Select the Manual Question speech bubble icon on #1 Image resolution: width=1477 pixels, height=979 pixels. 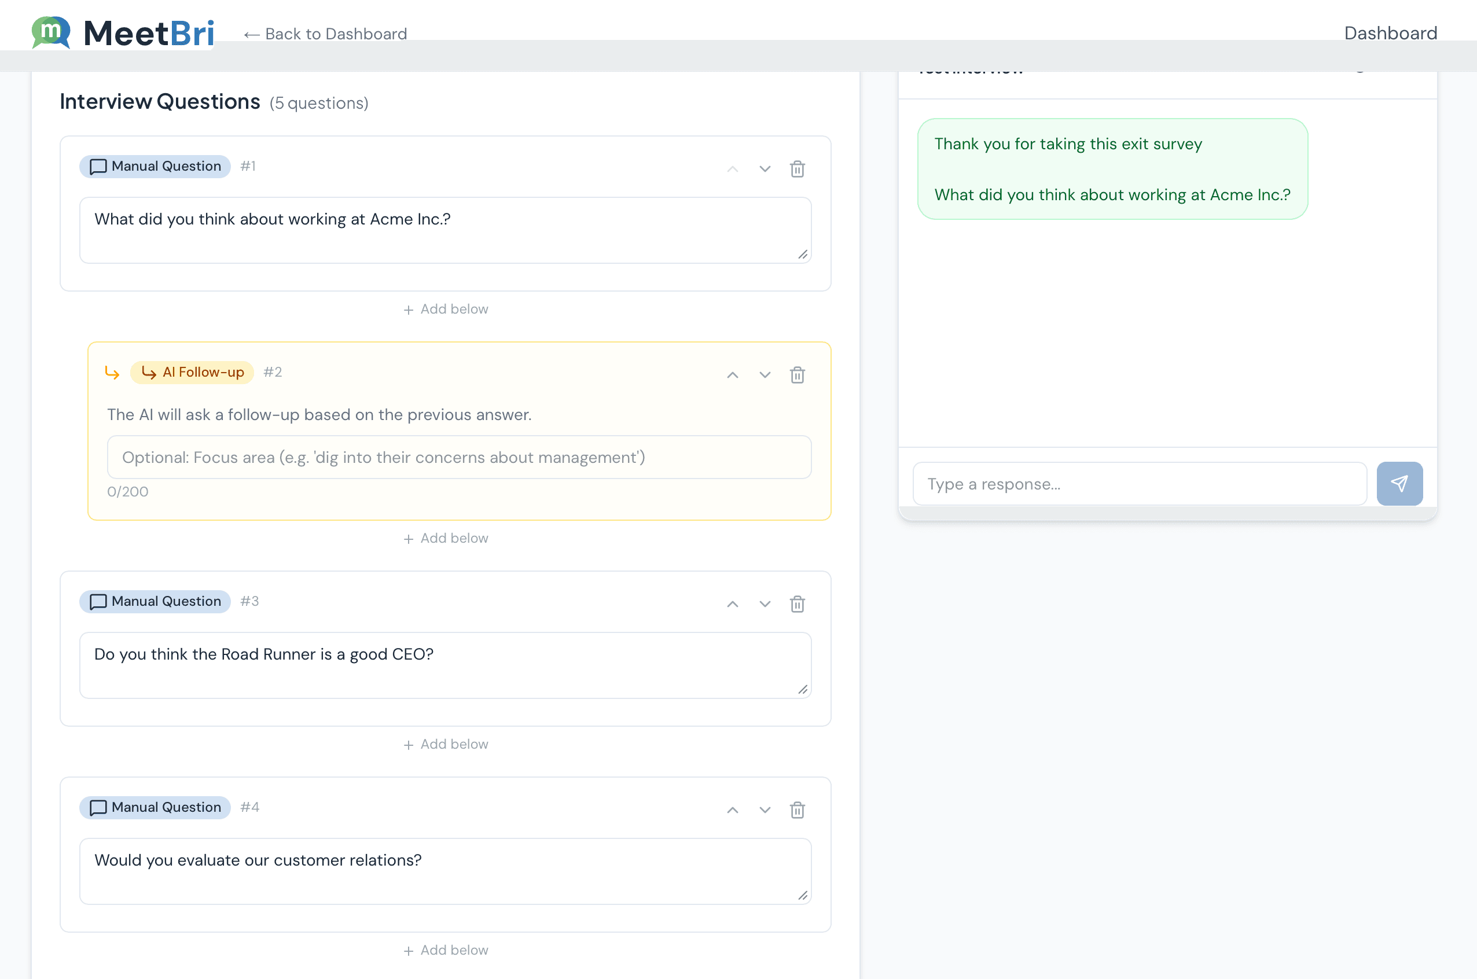coord(98,166)
